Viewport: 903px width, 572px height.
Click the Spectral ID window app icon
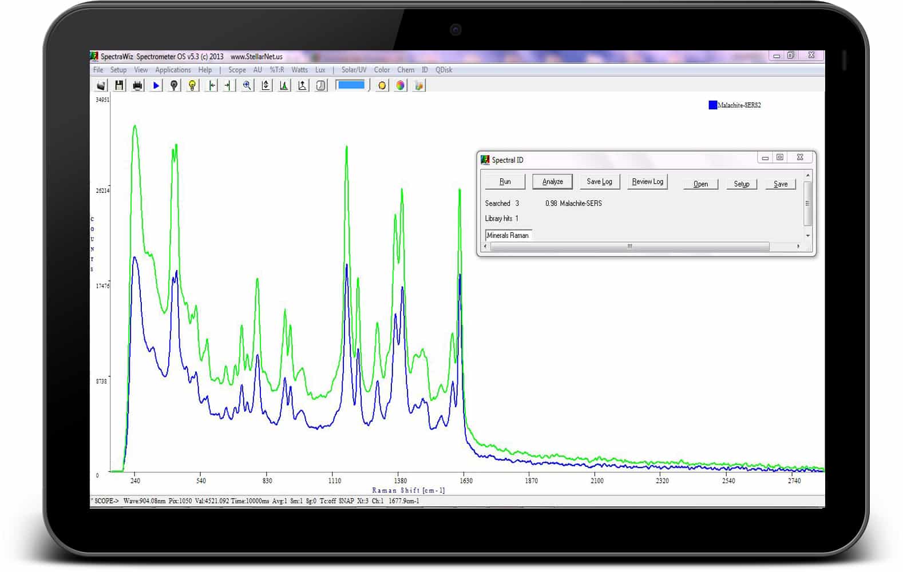[485, 160]
